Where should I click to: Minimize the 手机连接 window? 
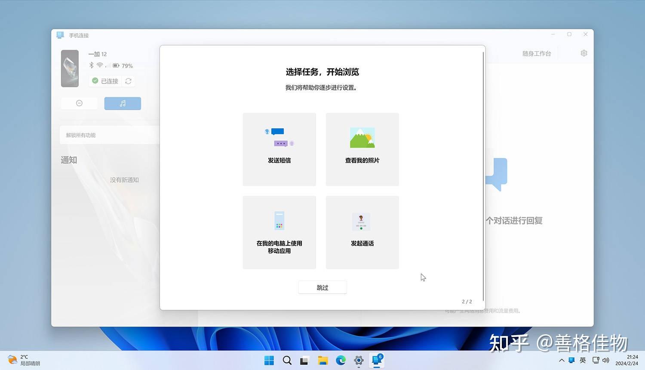coord(553,34)
